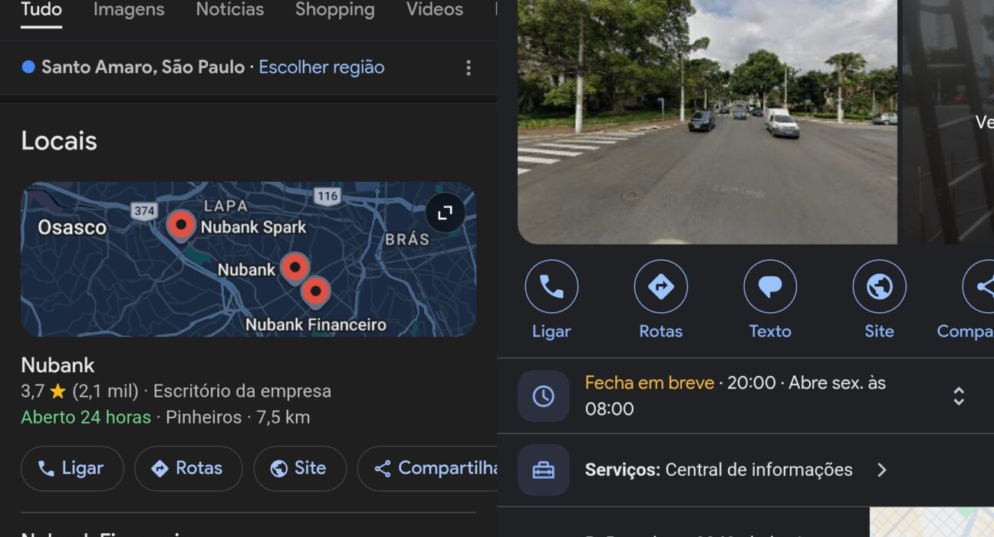Tap the round Rotas directions icon
The width and height of the screenshot is (994, 537).
tap(661, 287)
